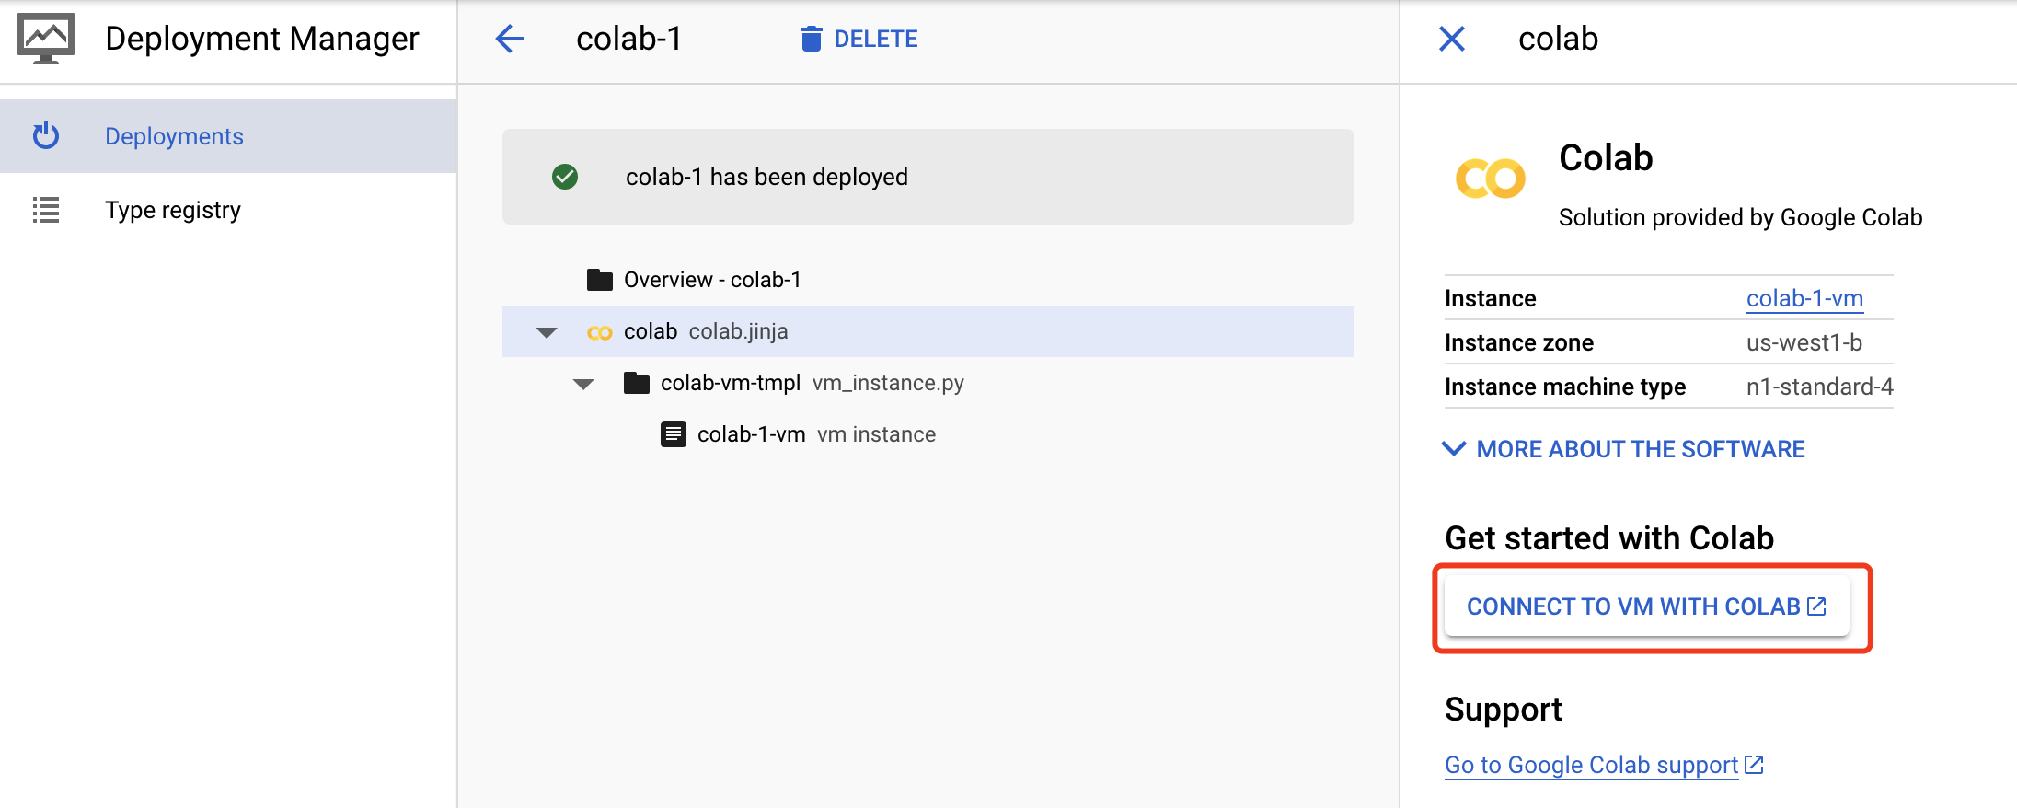Image resolution: width=2017 pixels, height=808 pixels.
Task: Open Type registry in sidebar
Action: coord(173,210)
